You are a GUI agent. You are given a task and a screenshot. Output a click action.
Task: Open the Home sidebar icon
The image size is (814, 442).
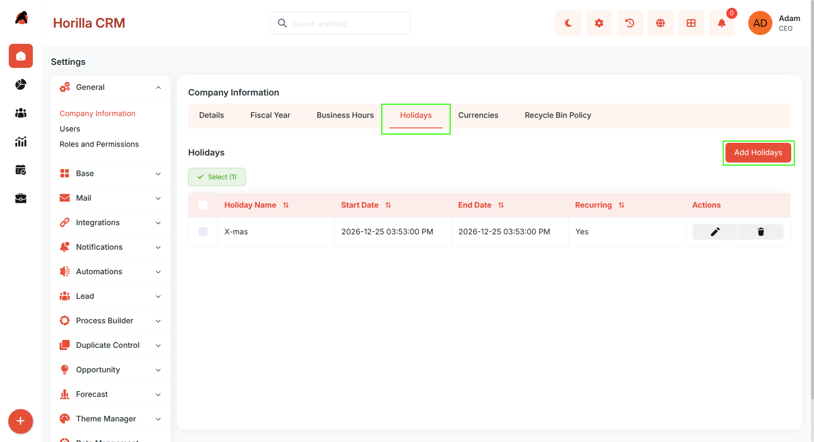click(x=21, y=56)
